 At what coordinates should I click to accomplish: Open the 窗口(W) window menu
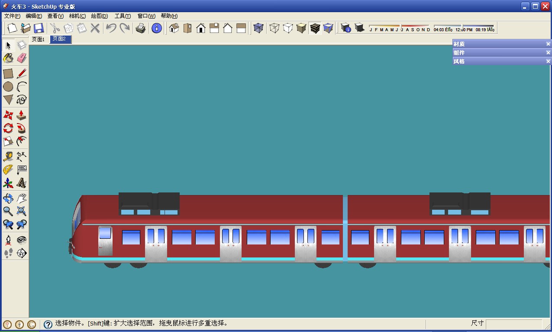[x=146, y=16]
